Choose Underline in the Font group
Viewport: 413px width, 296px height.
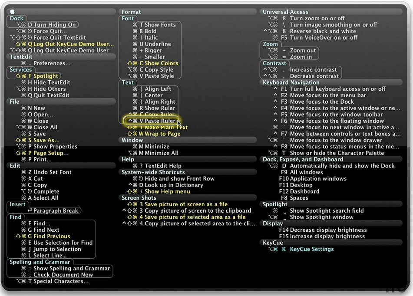[152, 44]
